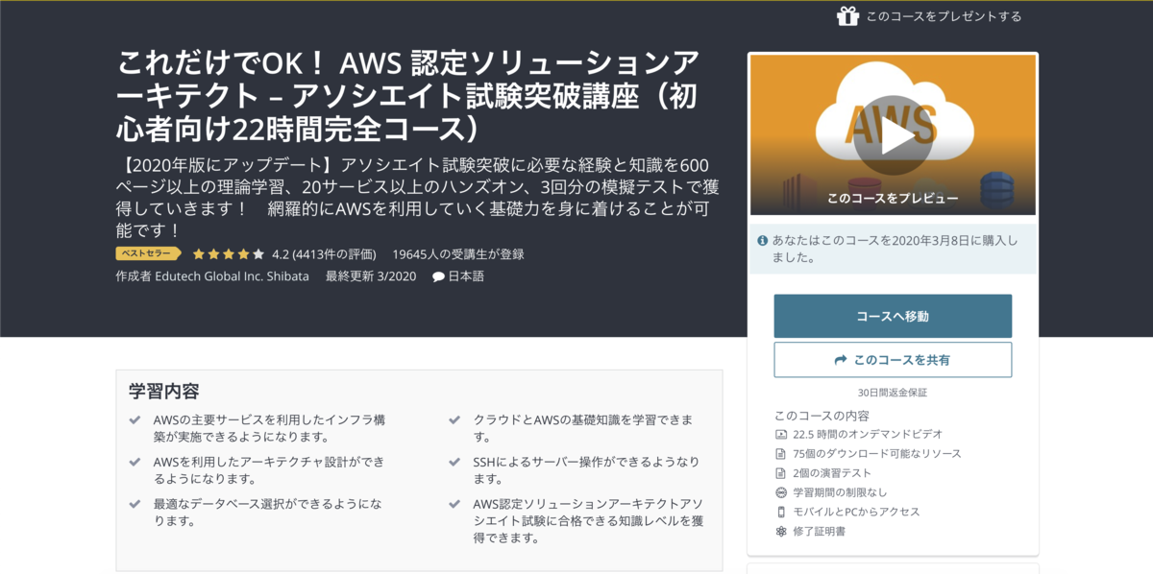Click the info icon beside purchase notice

(x=763, y=241)
